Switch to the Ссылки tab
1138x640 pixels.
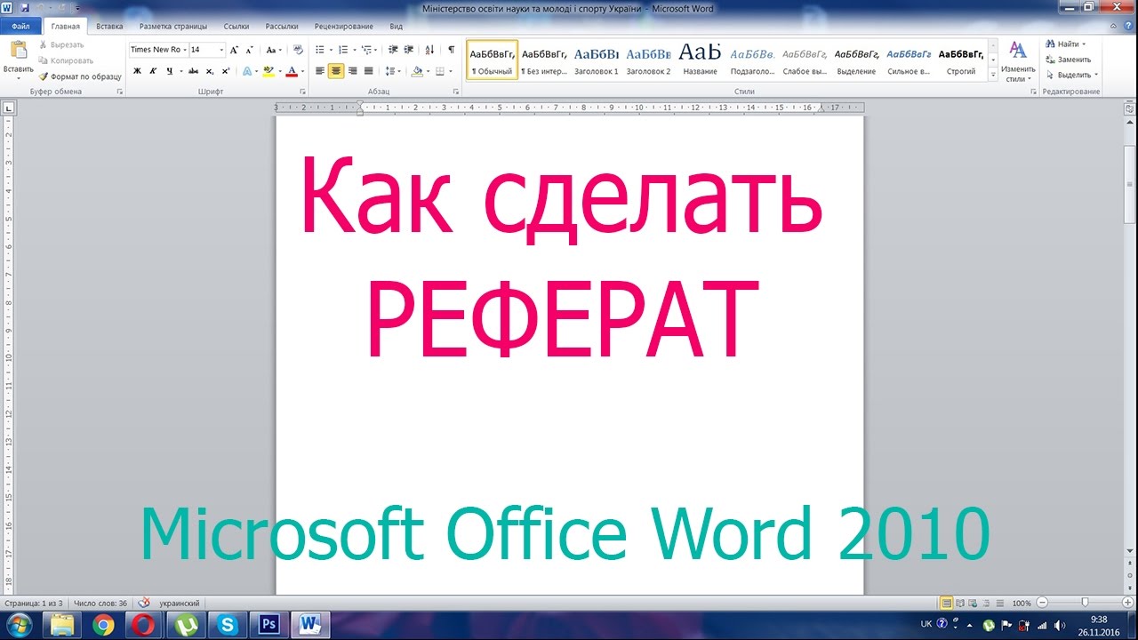click(236, 27)
